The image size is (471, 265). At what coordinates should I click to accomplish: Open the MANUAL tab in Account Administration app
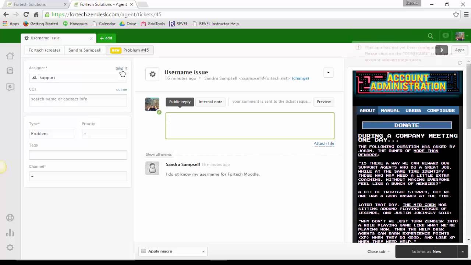click(390, 110)
